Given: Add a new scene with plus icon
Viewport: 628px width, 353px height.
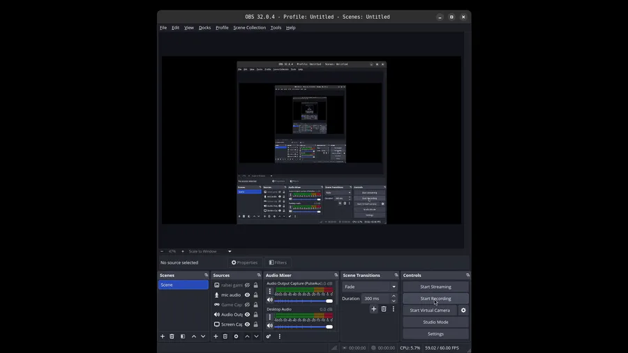Looking at the screenshot, I should click(163, 336).
